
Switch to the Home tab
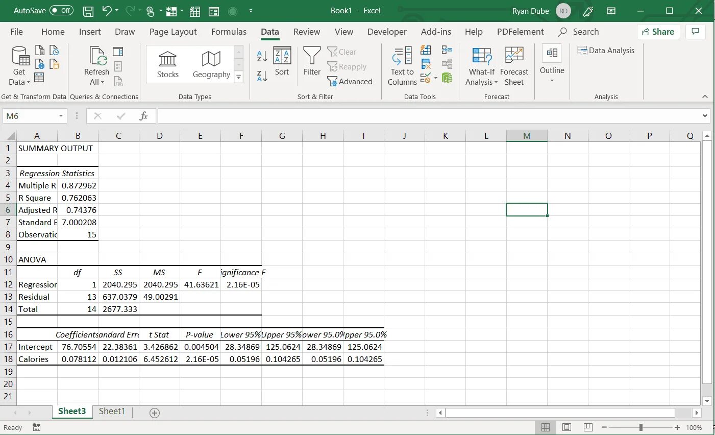point(53,32)
